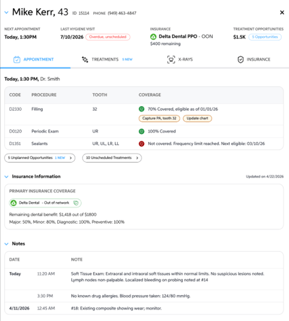Click the X-Rays tooth scan icon

(171, 60)
